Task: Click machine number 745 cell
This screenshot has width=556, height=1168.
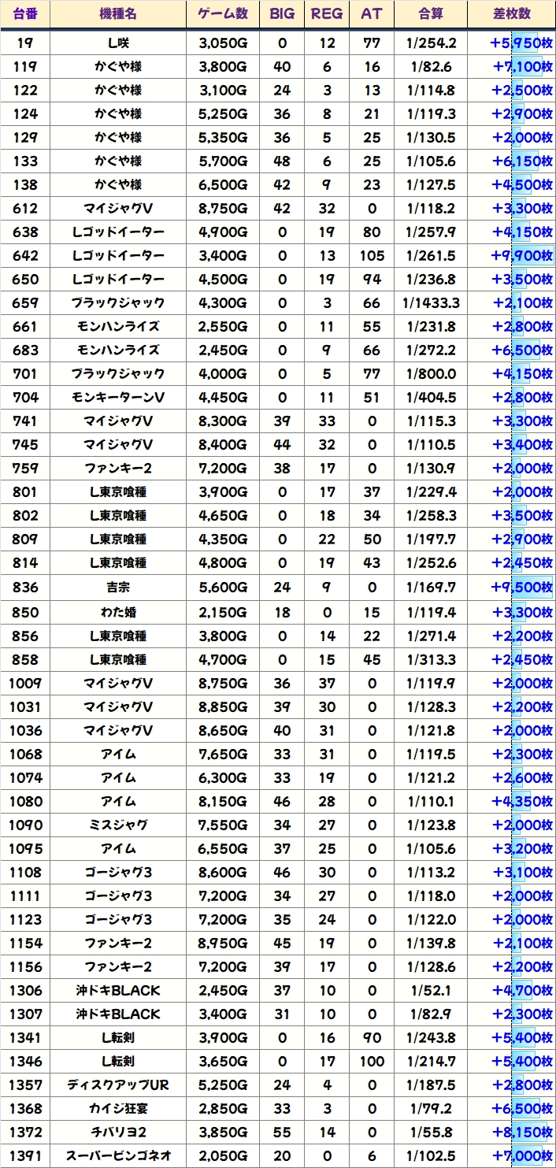Action: (25, 445)
